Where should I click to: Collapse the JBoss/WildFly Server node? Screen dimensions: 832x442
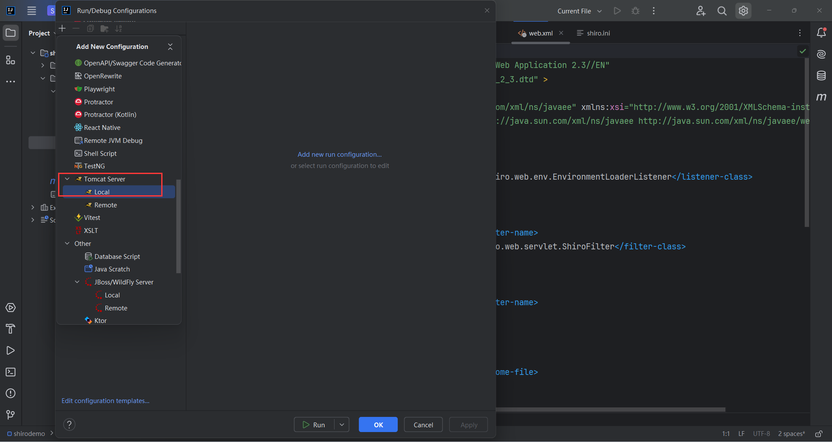(78, 282)
